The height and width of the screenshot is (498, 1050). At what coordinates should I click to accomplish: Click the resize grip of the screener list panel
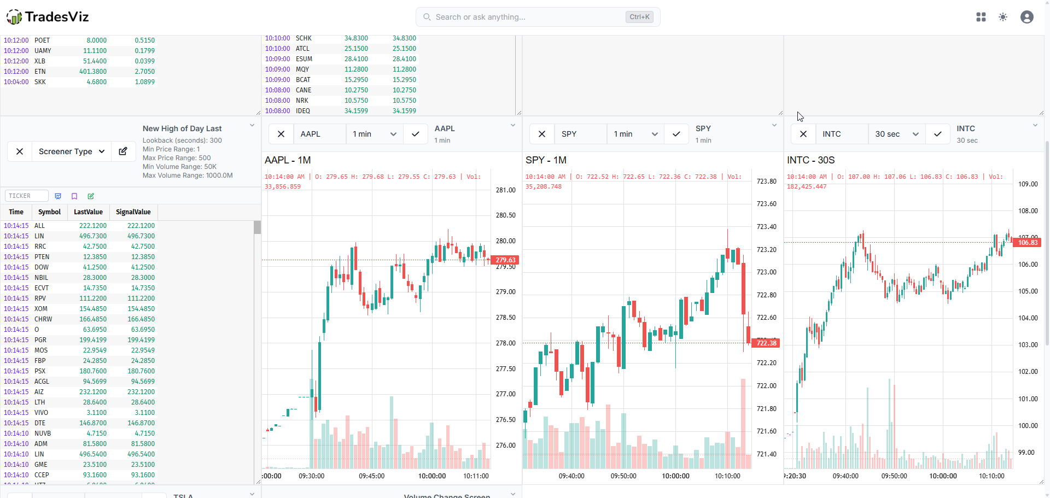pyautogui.click(x=258, y=482)
